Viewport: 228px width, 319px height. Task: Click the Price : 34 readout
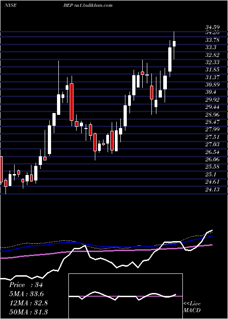coord(26,285)
